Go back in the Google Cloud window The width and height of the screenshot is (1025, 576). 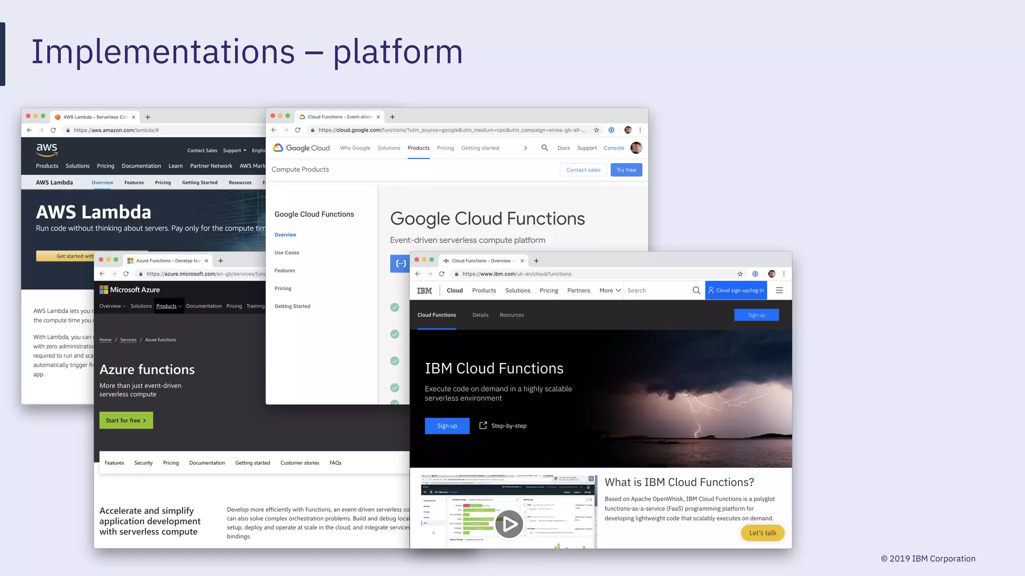(274, 130)
